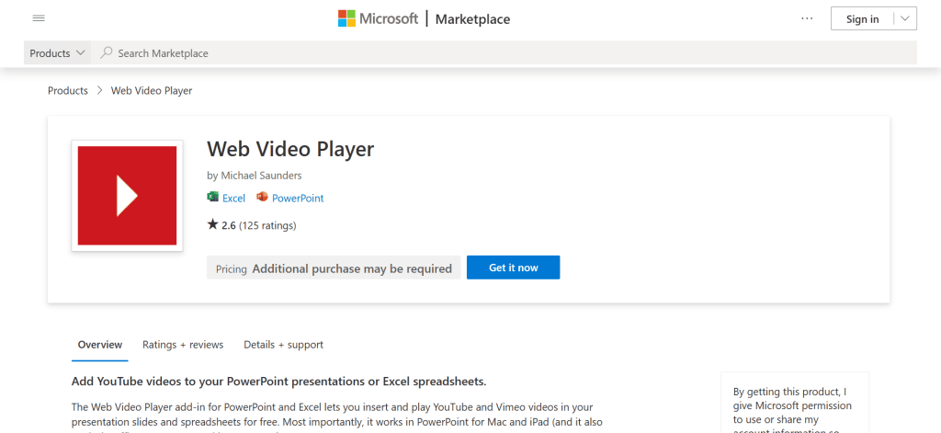
Task: Follow the Products breadcrumb link
Action: click(x=67, y=91)
